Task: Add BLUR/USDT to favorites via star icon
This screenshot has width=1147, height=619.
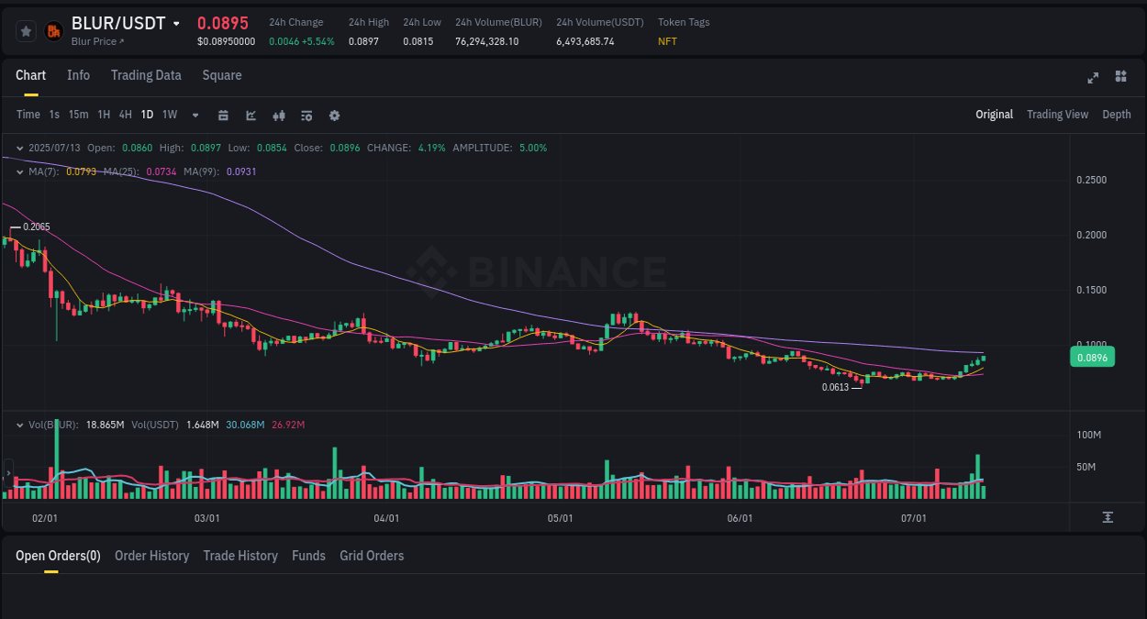Action: pyautogui.click(x=25, y=30)
